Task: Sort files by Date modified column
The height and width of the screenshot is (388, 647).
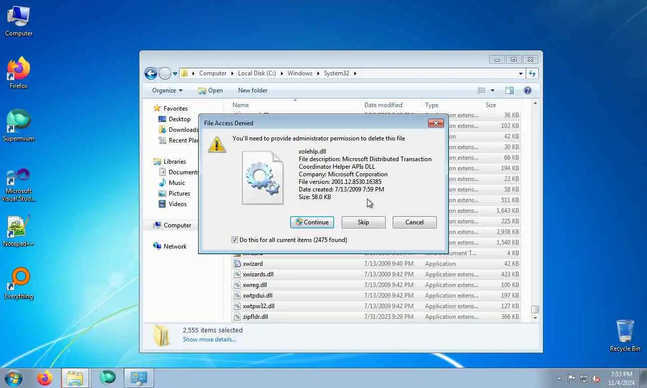Action: 392,105
